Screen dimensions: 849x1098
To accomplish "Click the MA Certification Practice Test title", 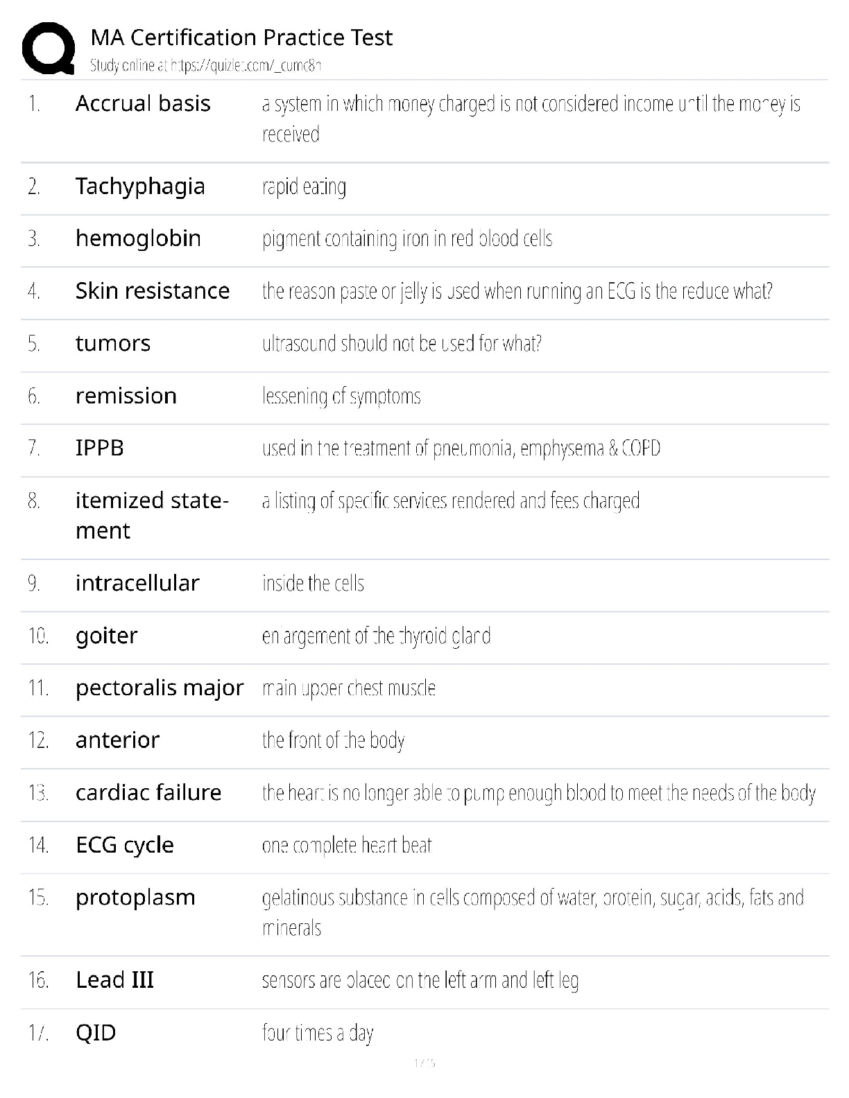I will [x=241, y=37].
